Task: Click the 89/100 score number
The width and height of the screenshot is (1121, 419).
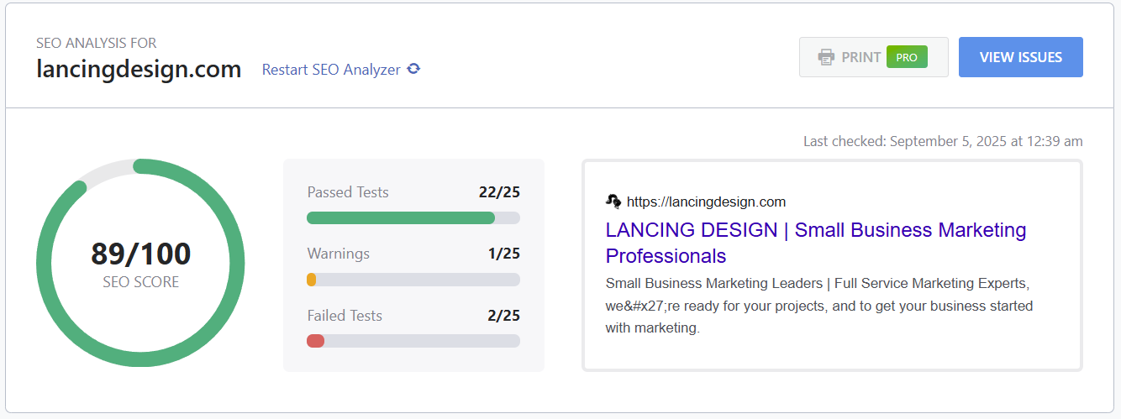Action: pyautogui.click(x=140, y=254)
